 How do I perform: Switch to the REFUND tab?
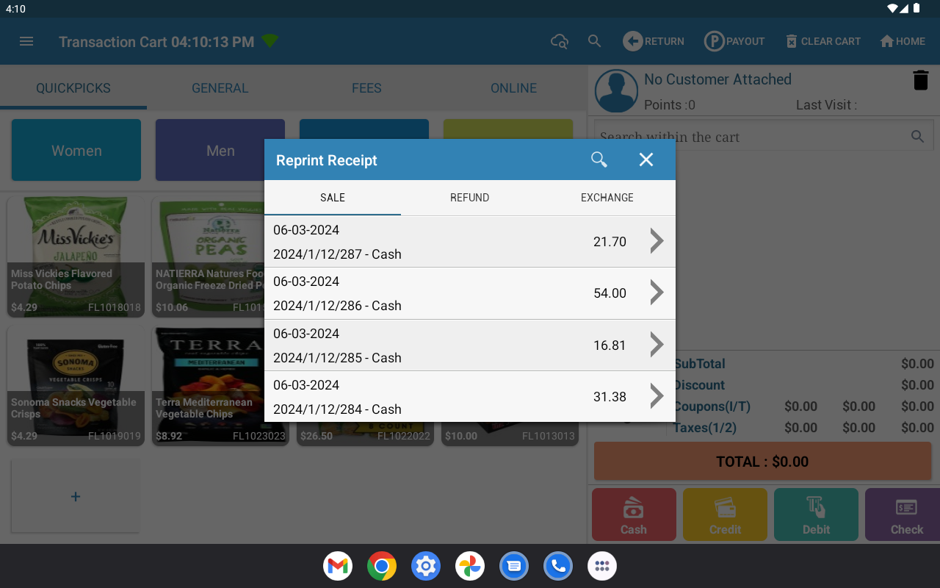470,198
